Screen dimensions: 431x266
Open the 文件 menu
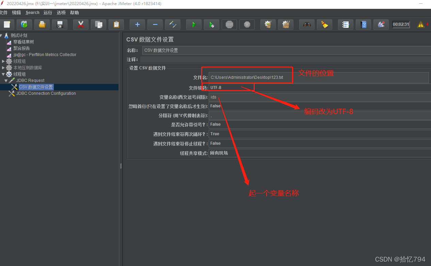coord(3,13)
